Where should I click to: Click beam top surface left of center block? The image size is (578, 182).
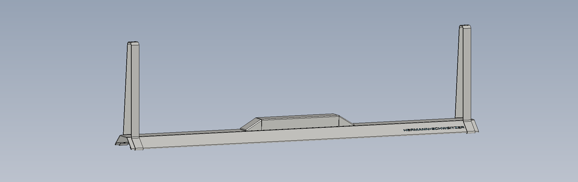(192, 133)
